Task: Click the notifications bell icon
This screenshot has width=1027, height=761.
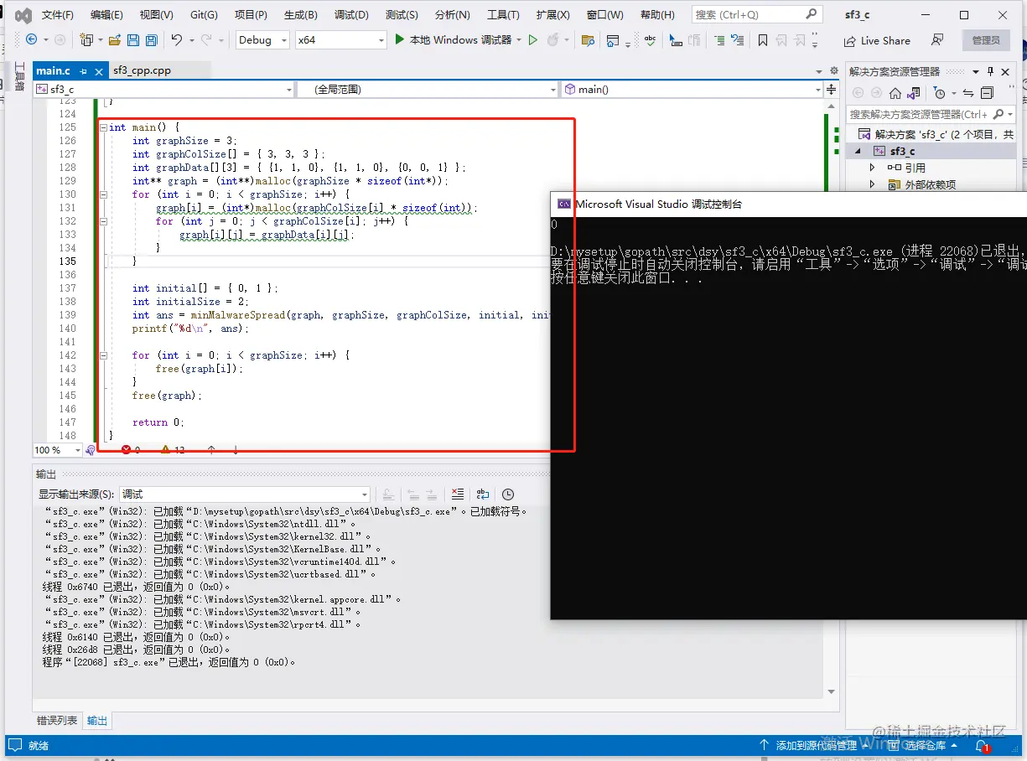Action: tap(982, 745)
